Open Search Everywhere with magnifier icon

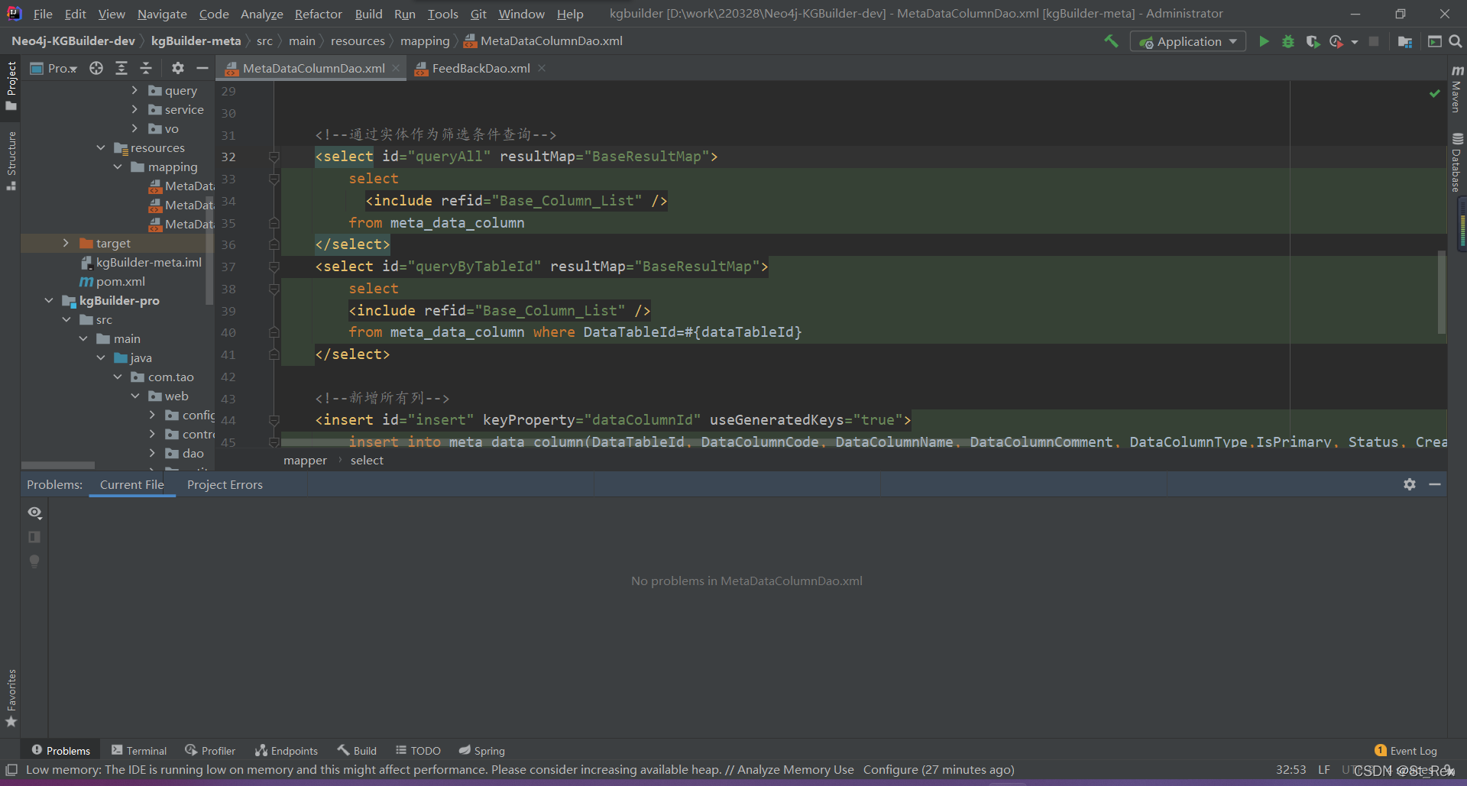click(1455, 41)
